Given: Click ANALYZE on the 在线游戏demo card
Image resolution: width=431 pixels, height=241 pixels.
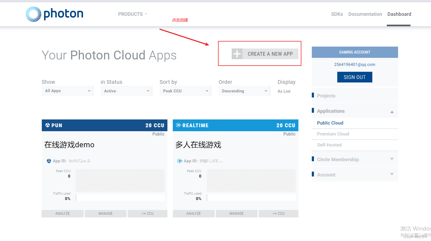Looking at the screenshot, I should (x=62, y=214).
